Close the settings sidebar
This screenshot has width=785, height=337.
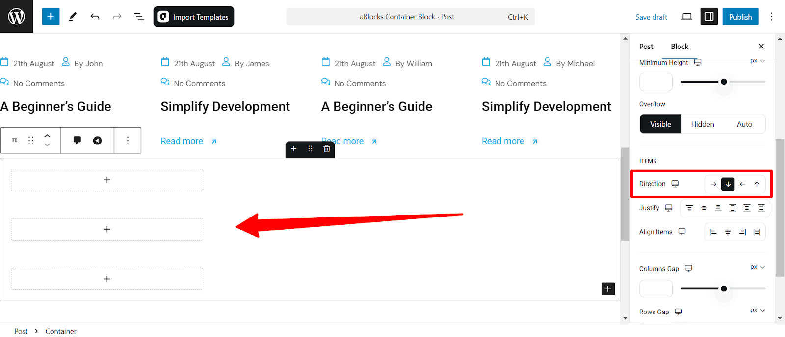(761, 46)
